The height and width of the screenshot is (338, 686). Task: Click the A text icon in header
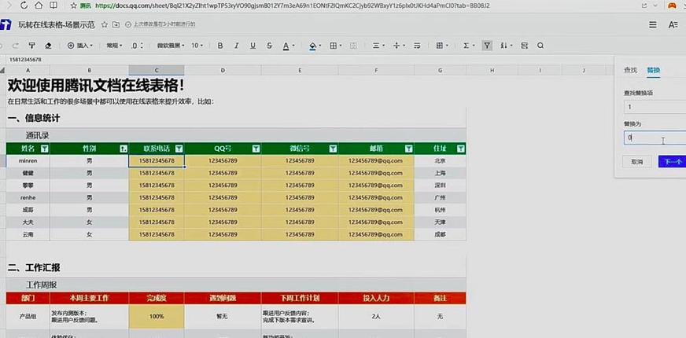click(673, 25)
